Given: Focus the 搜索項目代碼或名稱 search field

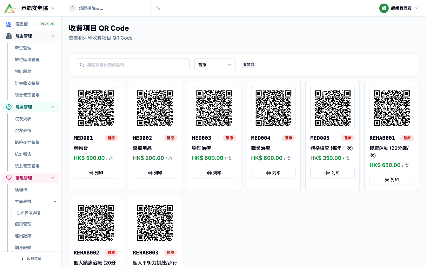Looking at the screenshot, I should 133,65.
